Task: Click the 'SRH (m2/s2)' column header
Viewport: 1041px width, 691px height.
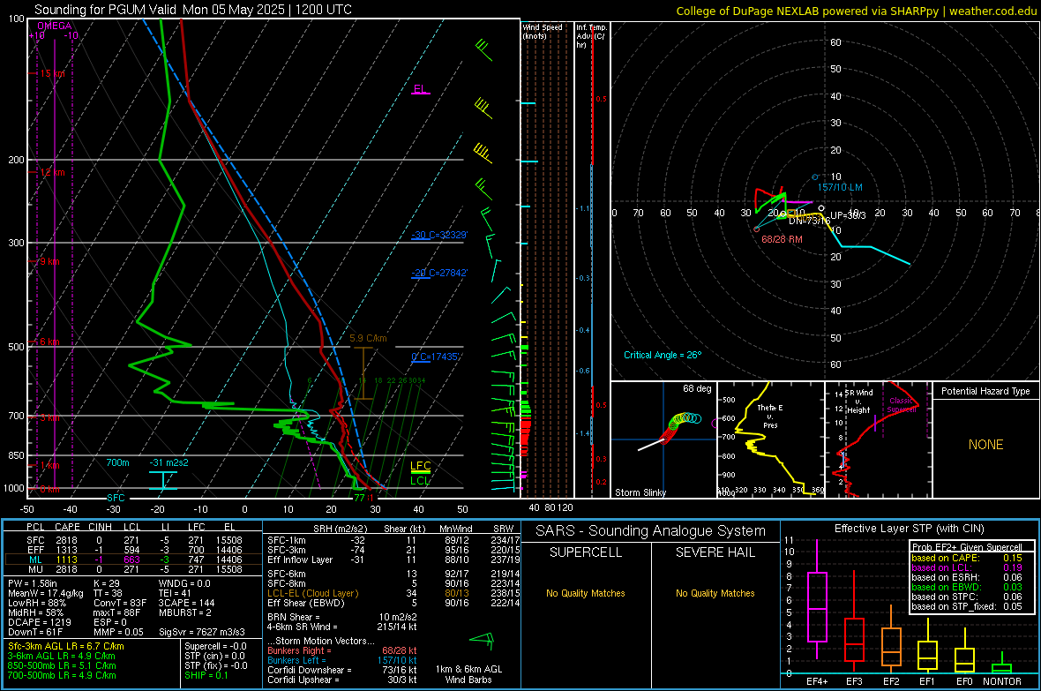Action: pos(340,529)
